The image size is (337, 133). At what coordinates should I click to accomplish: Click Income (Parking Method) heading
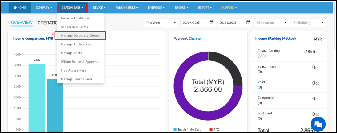(x=275, y=39)
